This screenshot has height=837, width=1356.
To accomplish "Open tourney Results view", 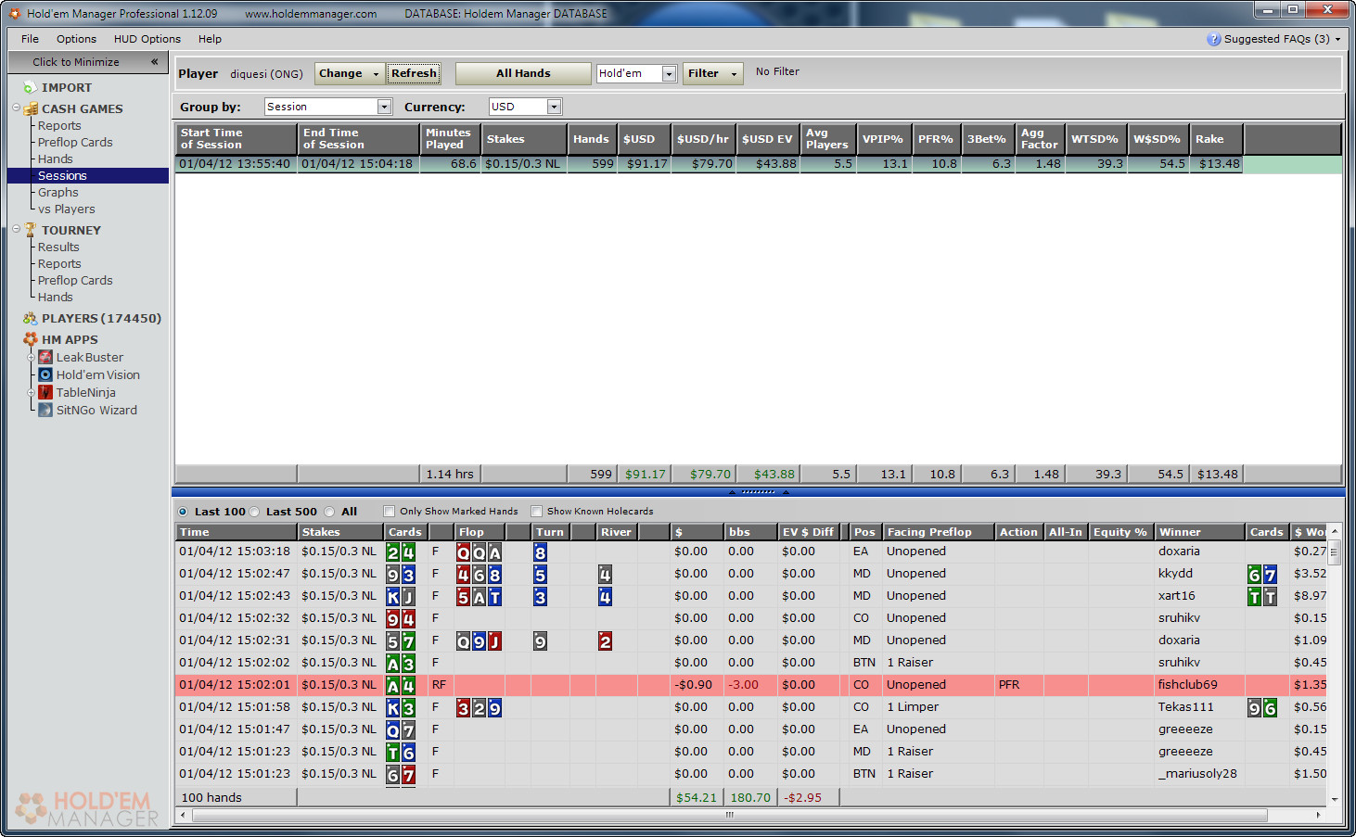I will coord(58,247).
